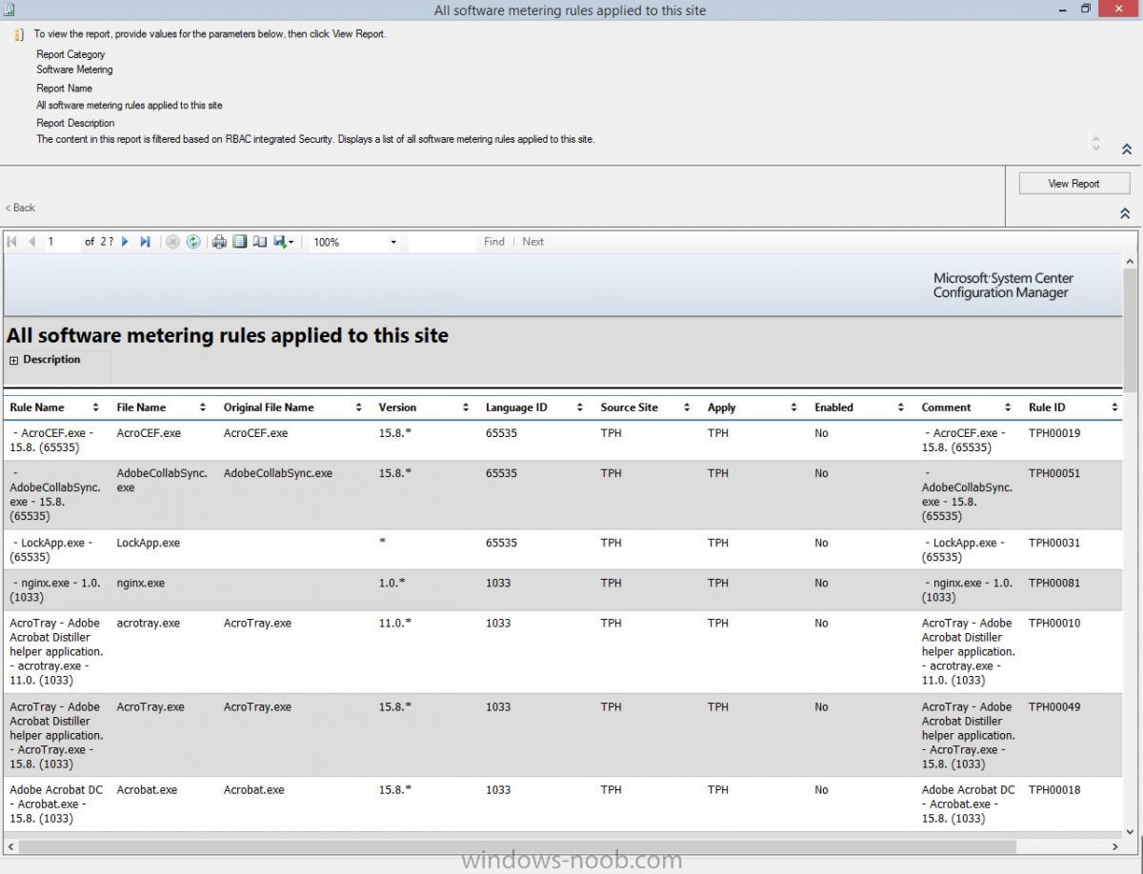1143x874 pixels.
Task: Click the scroll right arrow of the horizontal scrollbar
Action: (1115, 845)
